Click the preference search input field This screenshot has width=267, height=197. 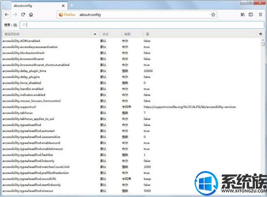pyautogui.click(x=142, y=25)
